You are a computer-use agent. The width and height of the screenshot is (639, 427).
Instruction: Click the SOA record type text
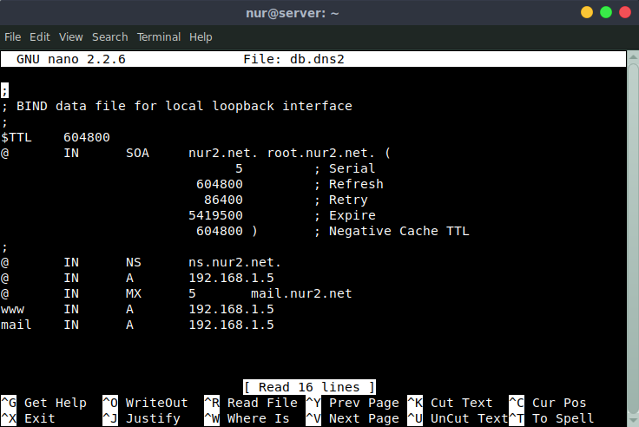137,154
